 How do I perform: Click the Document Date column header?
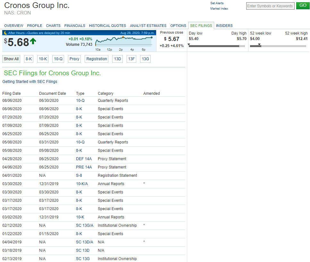52,94
